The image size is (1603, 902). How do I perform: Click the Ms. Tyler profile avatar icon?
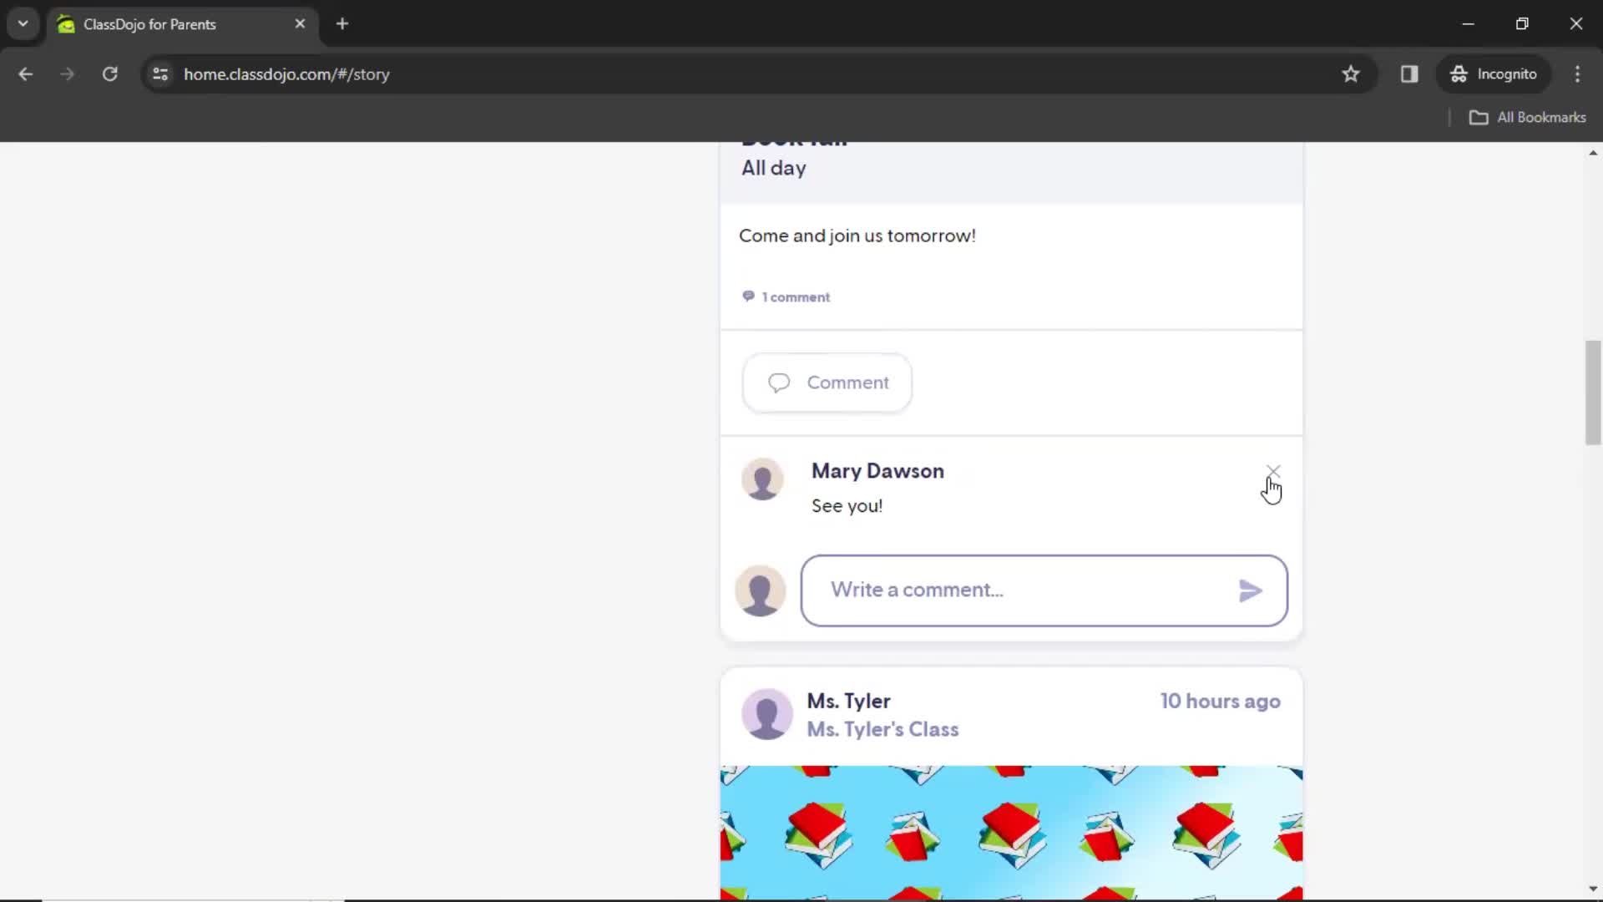(x=767, y=715)
